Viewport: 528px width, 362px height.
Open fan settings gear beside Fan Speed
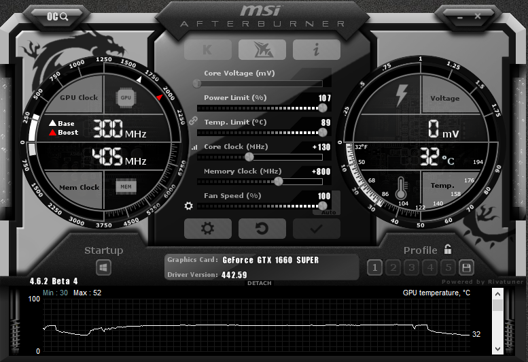pos(189,205)
